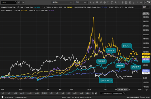Click the ビットコイン annotation label
This screenshot has height=99, width=151.
click(106, 80)
